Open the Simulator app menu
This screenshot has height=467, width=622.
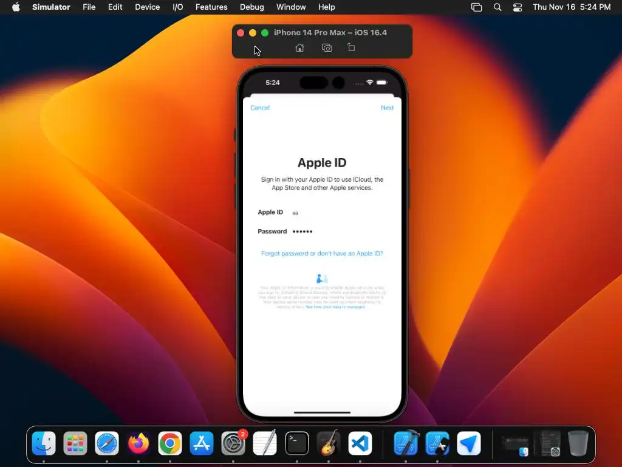point(51,7)
